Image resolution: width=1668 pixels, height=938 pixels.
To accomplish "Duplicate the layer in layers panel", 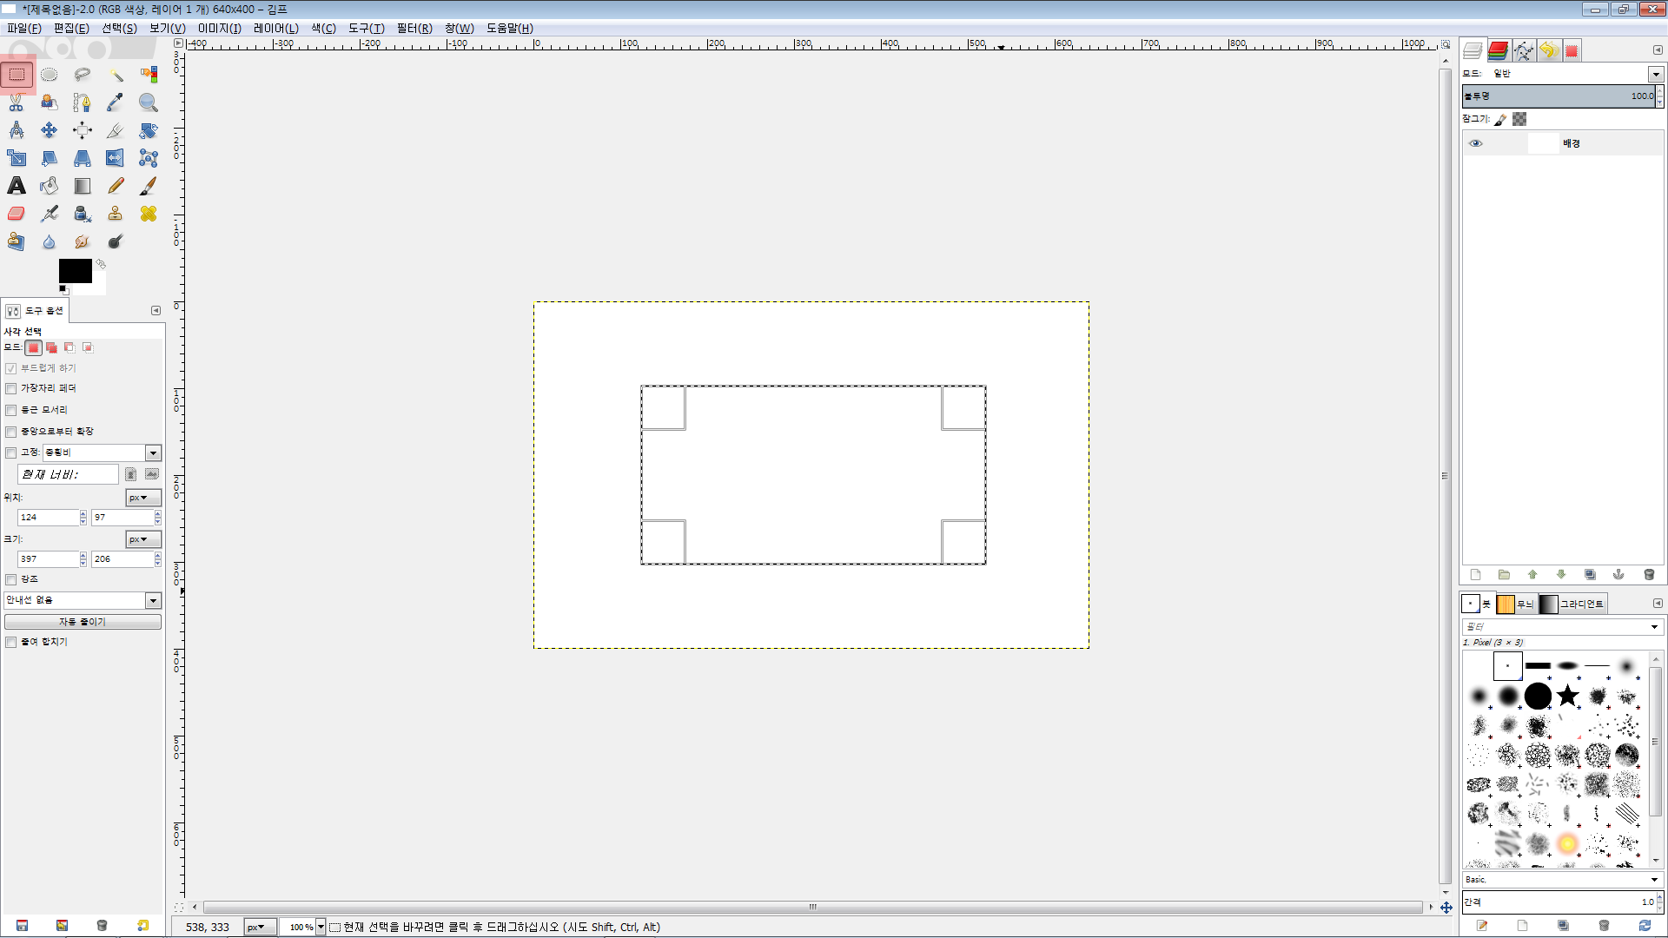I will 1590,575.
